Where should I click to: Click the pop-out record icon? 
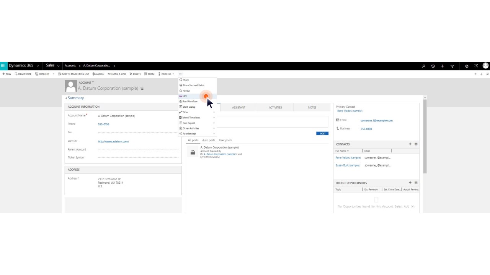487,74
